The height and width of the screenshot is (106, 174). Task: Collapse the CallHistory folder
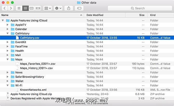[x=8, y=33]
